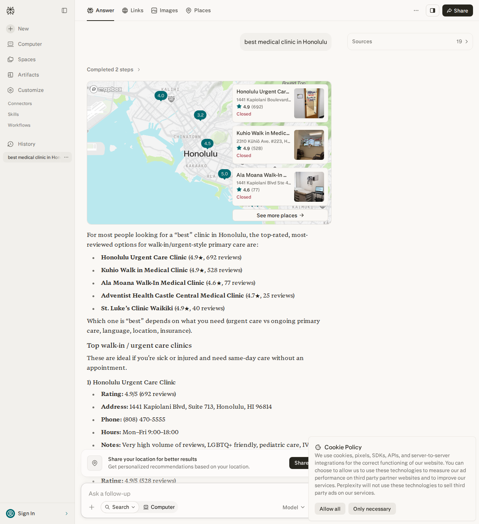The width and height of the screenshot is (479, 524).
Task: Toggle Computer mode in the follow-up box
Action: click(159, 507)
